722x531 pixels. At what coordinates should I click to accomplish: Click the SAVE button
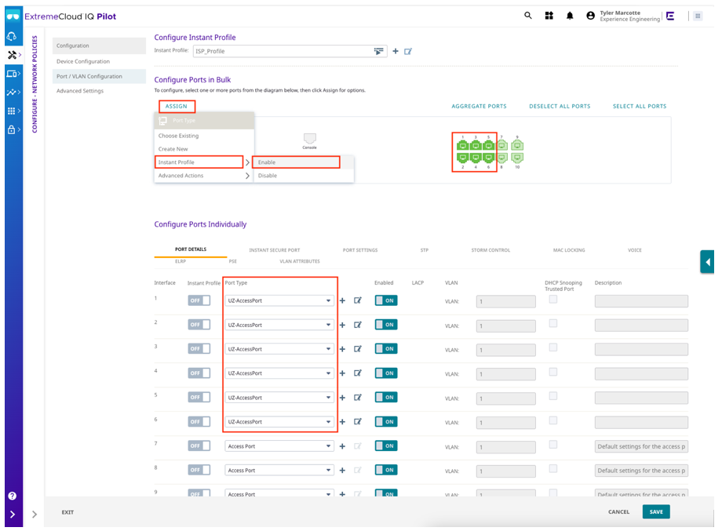tap(656, 511)
